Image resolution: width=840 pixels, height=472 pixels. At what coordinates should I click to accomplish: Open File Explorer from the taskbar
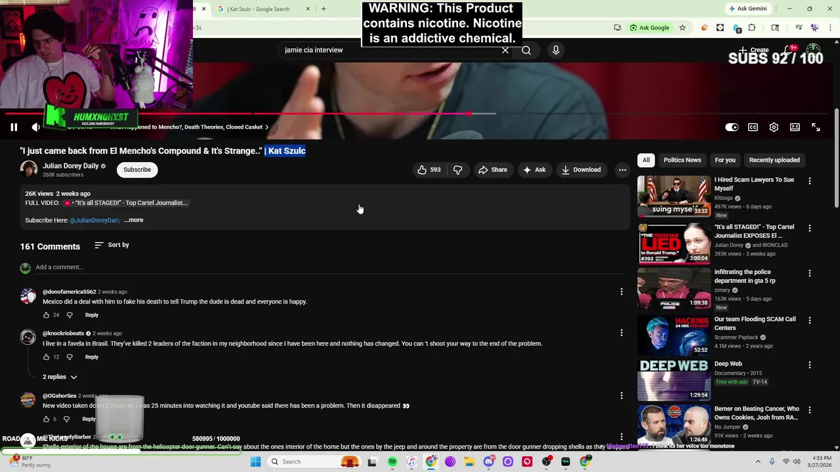(469, 462)
